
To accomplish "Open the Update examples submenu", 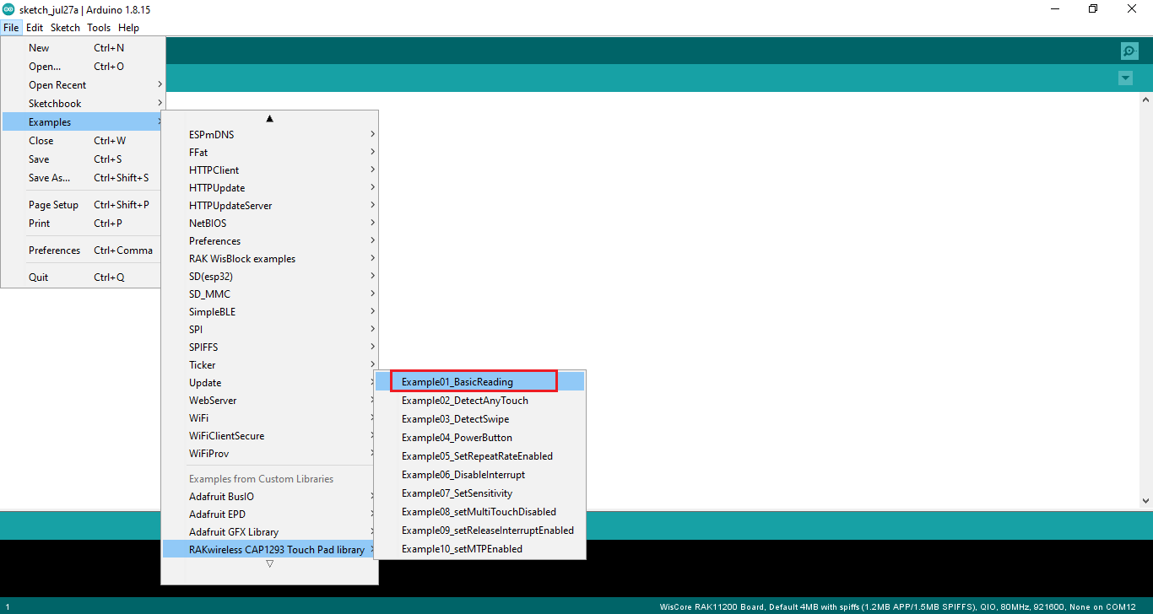I will [x=269, y=383].
